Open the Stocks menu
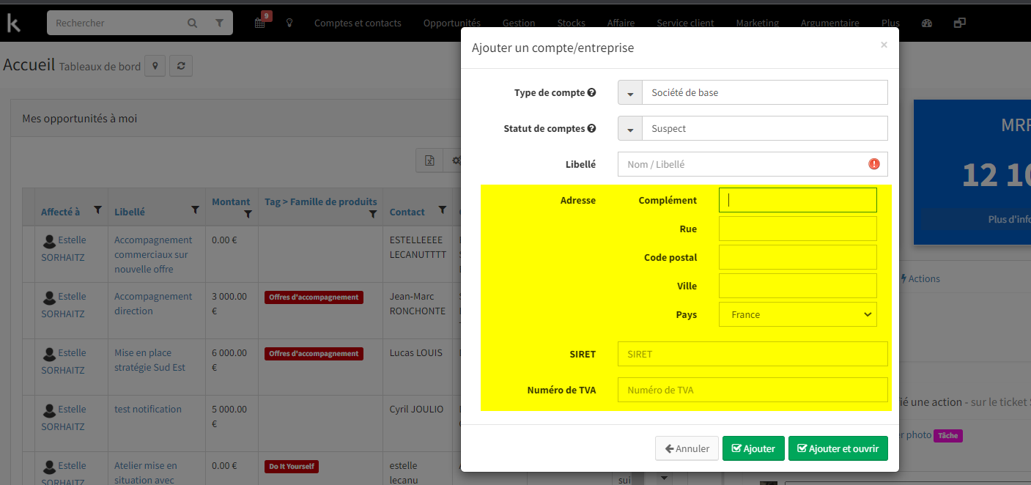1031x485 pixels. pos(572,23)
